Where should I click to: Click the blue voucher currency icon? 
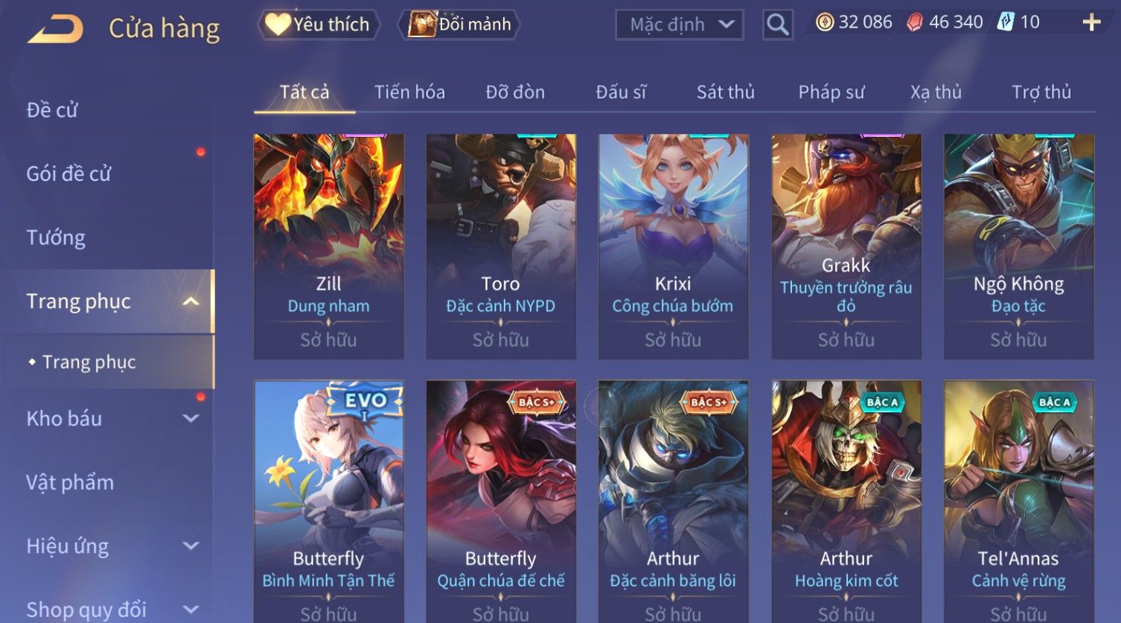click(1006, 22)
